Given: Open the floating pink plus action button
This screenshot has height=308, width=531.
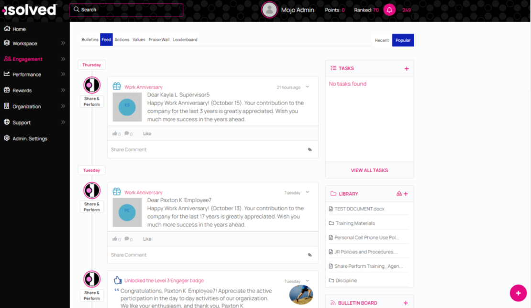Looking at the screenshot, I should (x=518, y=293).
